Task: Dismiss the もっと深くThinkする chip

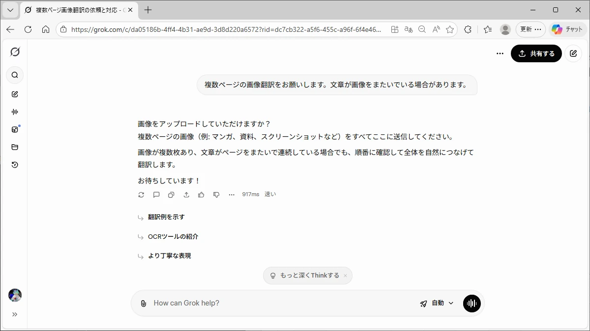Action: 345,276
